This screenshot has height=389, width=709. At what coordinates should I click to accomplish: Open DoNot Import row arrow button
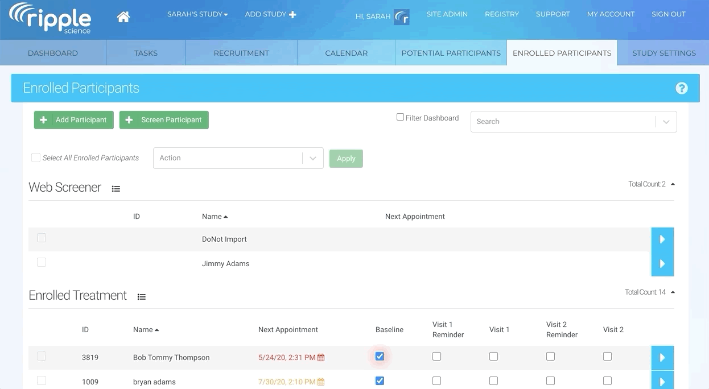pyautogui.click(x=662, y=239)
